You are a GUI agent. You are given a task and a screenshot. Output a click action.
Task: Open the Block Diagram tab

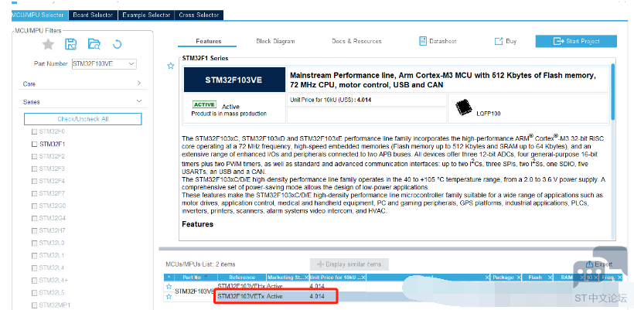coord(275,41)
